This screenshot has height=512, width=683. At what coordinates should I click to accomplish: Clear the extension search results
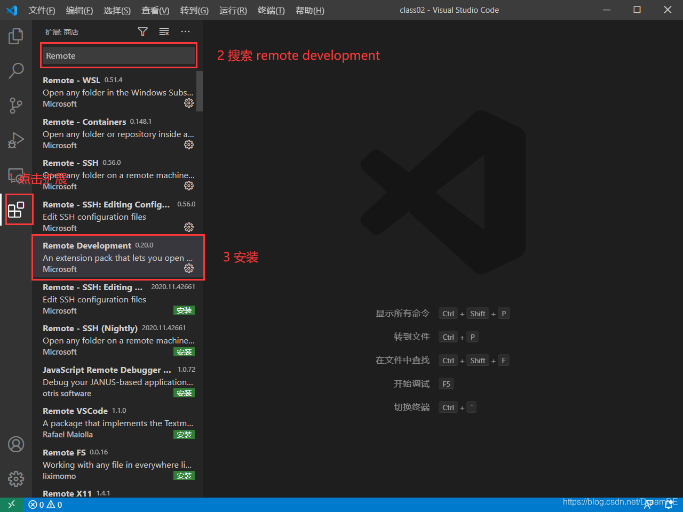[164, 31]
